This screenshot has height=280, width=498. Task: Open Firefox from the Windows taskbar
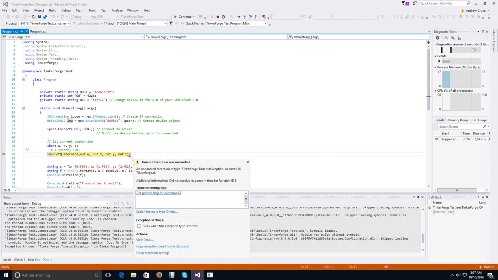[x=159, y=275]
